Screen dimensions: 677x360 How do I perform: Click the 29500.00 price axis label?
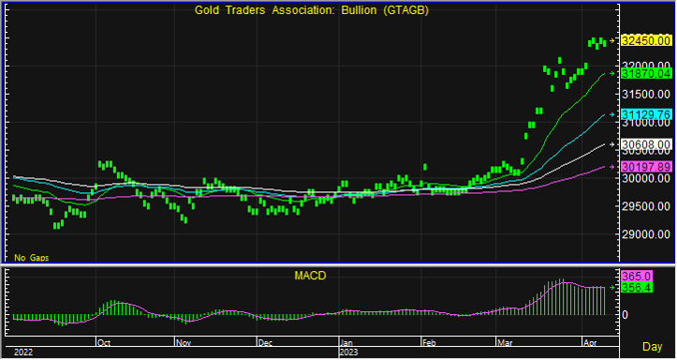646,206
